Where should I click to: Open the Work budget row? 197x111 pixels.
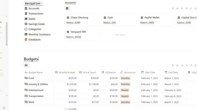point(31,102)
